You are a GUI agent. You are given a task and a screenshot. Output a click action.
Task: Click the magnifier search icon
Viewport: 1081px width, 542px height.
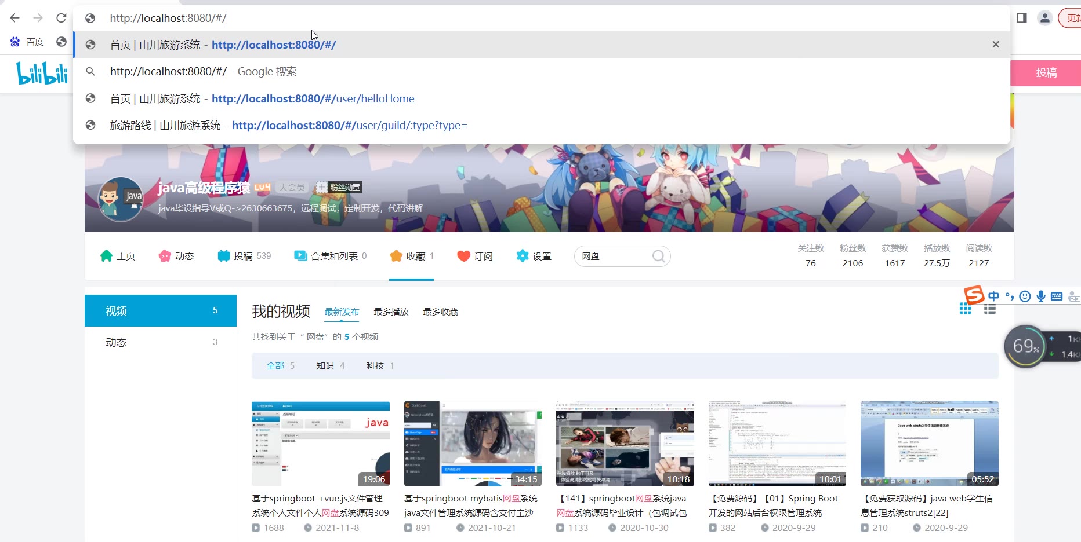pyautogui.click(x=659, y=256)
